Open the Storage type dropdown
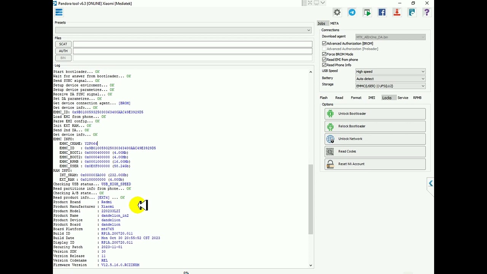This screenshot has width=487, height=274. (x=390, y=86)
